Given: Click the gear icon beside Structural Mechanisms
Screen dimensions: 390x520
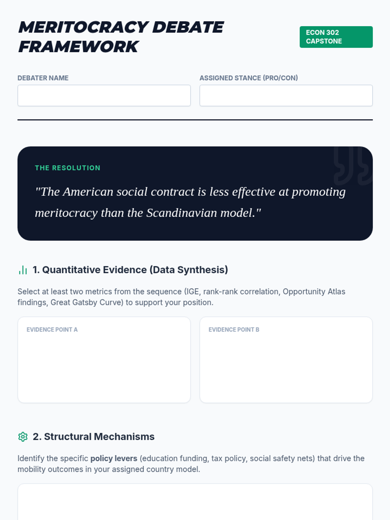Looking at the screenshot, I should 23,437.
